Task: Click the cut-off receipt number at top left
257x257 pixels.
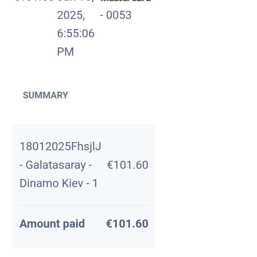Action: 34,1
